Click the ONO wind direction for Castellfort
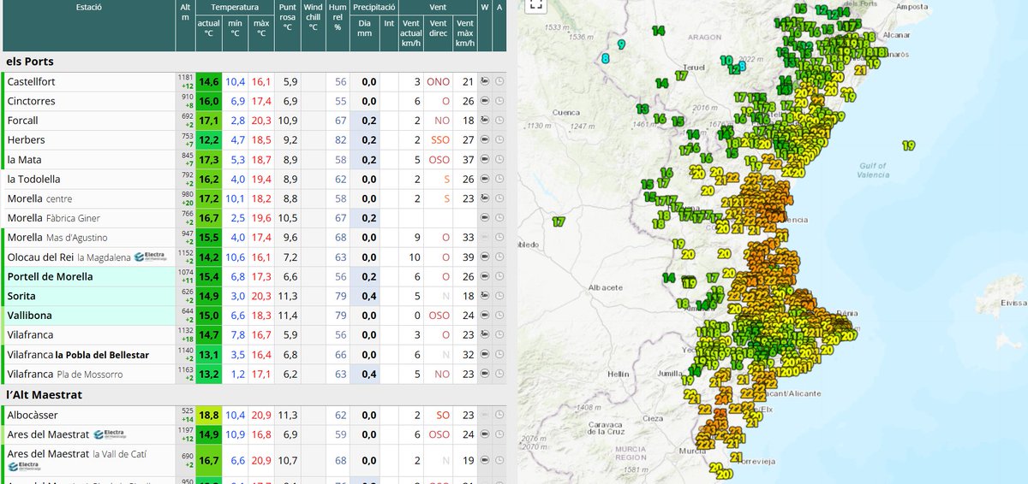Screen dimensions: 1028x484 (x=438, y=82)
